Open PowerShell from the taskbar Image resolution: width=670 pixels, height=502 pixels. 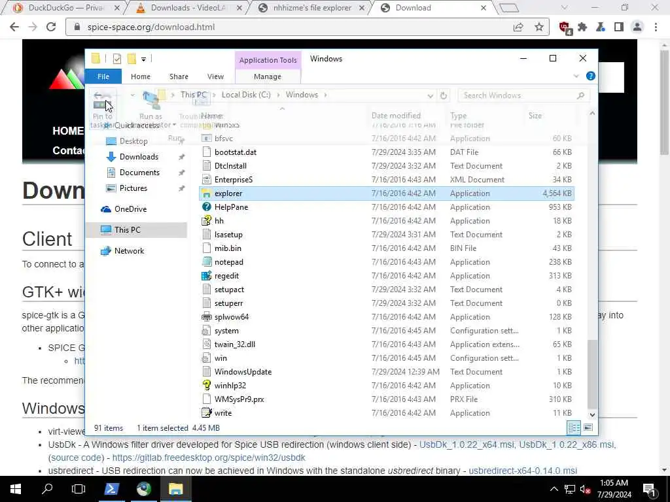[111, 489]
